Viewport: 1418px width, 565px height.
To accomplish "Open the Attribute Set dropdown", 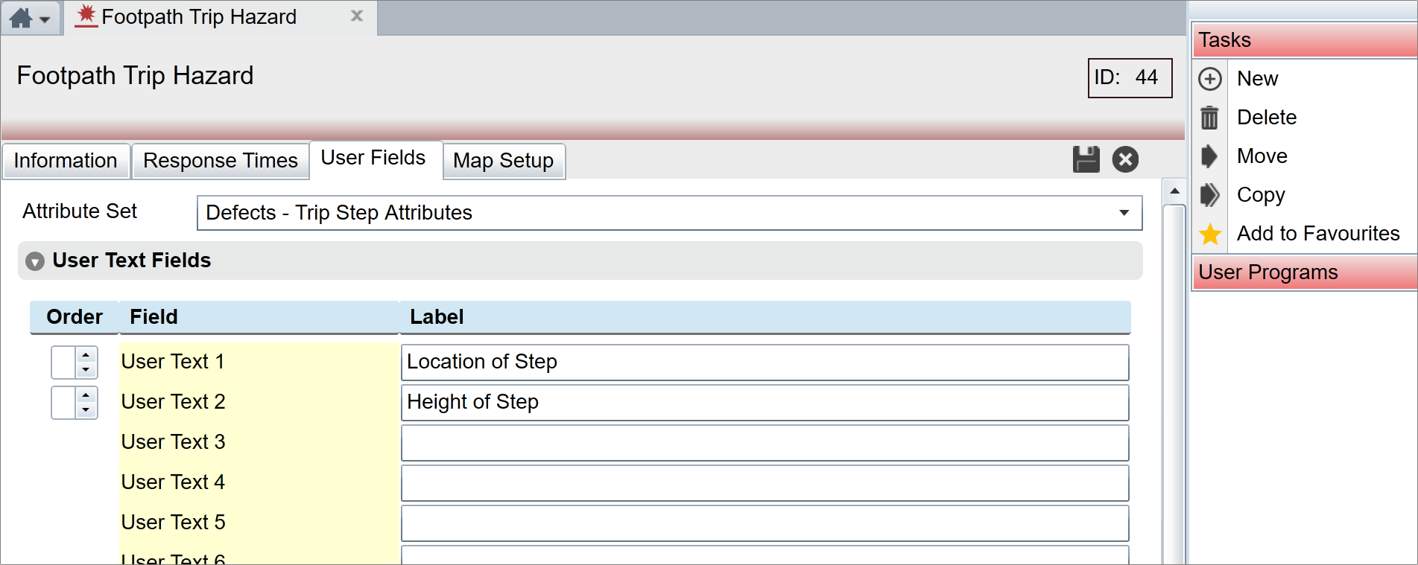I will point(1124,213).
